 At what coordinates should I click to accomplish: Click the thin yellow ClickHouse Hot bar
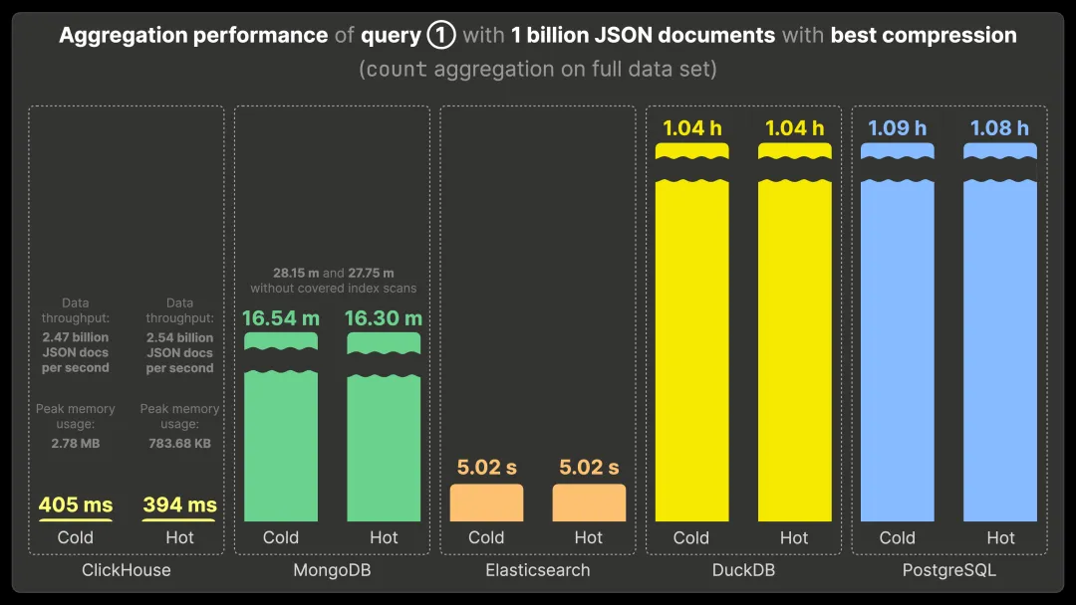pyautogui.click(x=178, y=520)
